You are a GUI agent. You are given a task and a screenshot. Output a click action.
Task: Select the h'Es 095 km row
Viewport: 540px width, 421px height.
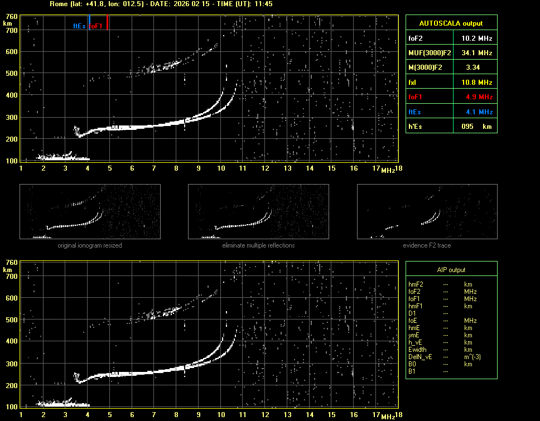pyautogui.click(x=451, y=127)
